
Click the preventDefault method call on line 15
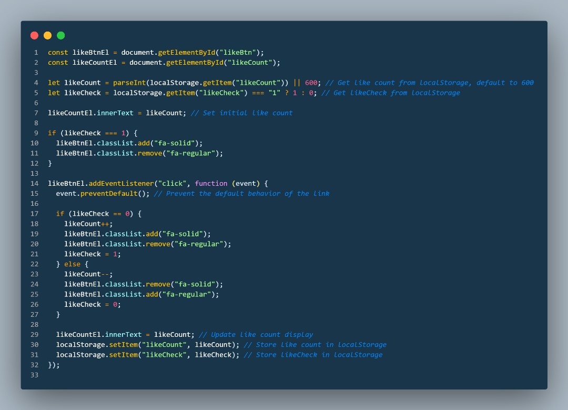pyautogui.click(x=109, y=194)
